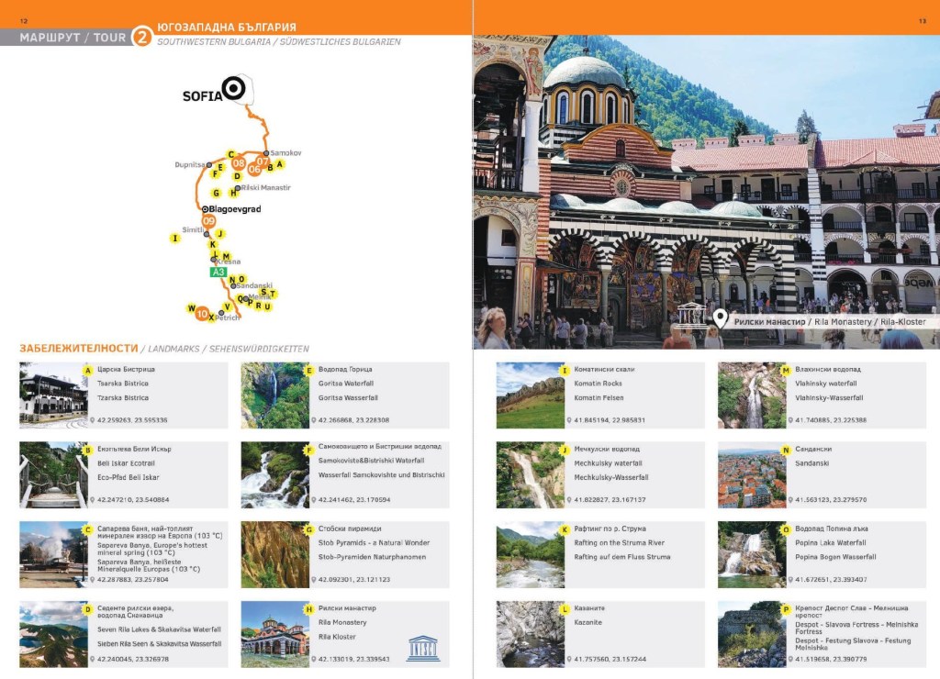Select the Sandanski town thumbnail

751,475
